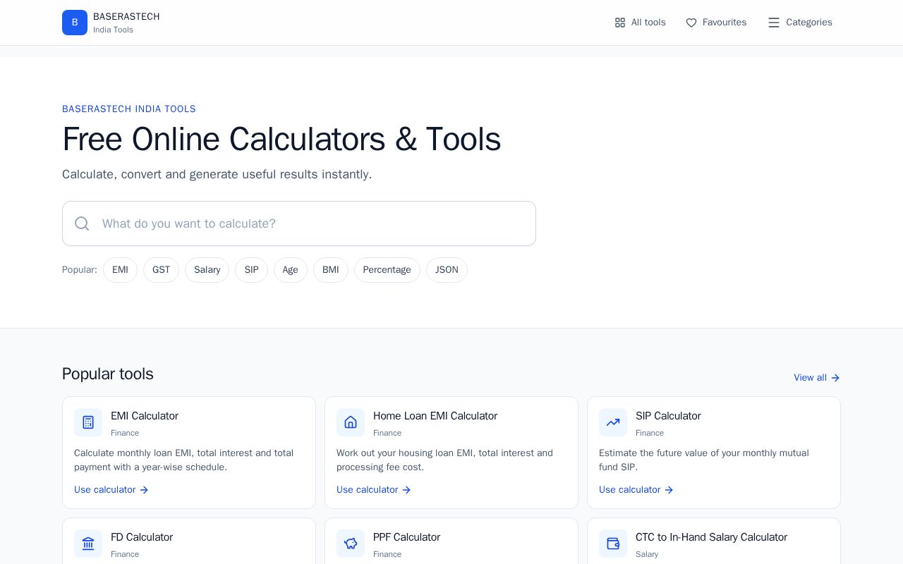903x564 pixels.
Task: Open the PPF Calculator title
Action: 406,537
